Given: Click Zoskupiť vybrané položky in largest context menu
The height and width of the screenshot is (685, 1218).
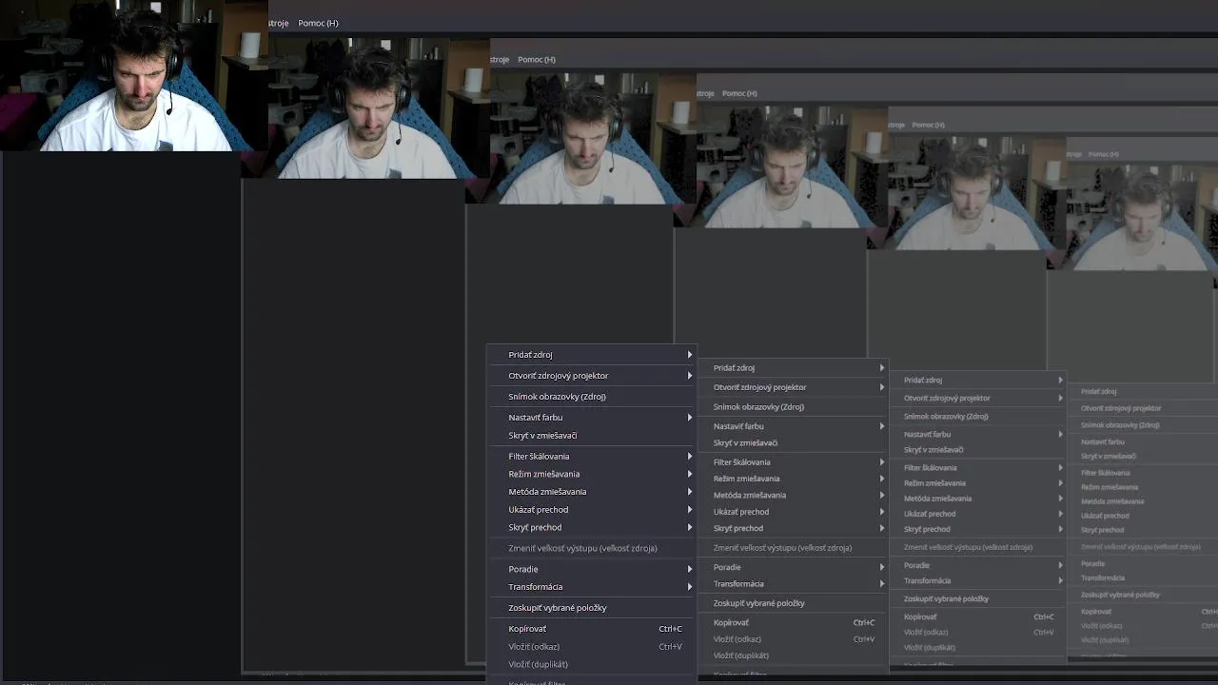Looking at the screenshot, I should pyautogui.click(x=592, y=608).
